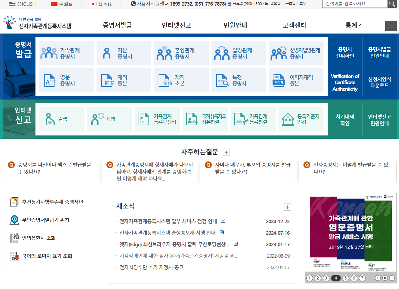Image resolution: width=399 pixels, height=289 pixels.
Task: Open FAQ about 형제자매 관계 증명
Action: tap(155, 172)
